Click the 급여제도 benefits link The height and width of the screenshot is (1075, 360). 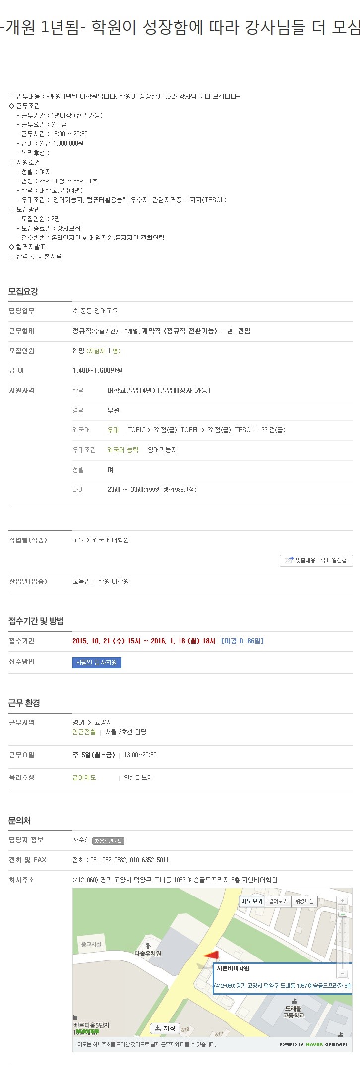84,777
